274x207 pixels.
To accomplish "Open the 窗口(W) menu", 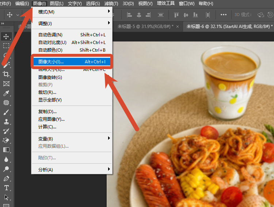I will coord(187,4).
